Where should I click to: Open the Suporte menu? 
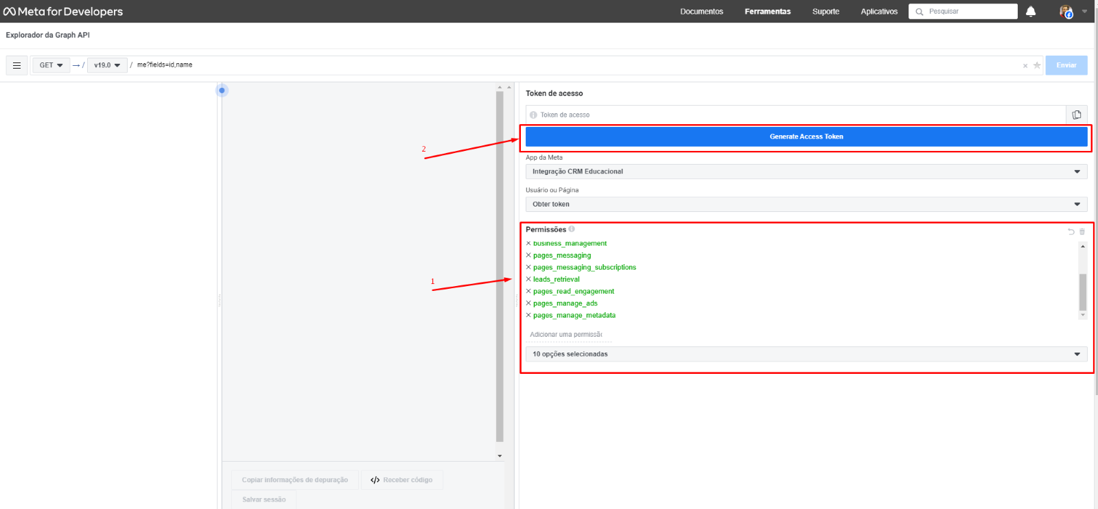[x=826, y=12]
